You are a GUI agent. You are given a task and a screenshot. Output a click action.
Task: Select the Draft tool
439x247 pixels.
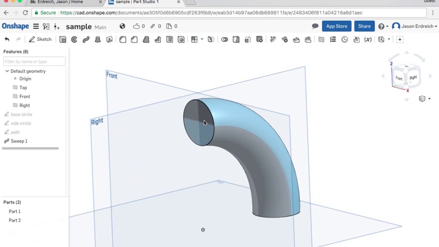click(x=146, y=39)
